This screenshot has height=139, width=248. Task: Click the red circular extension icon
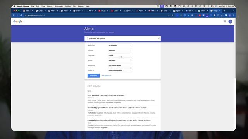pos(200,15)
